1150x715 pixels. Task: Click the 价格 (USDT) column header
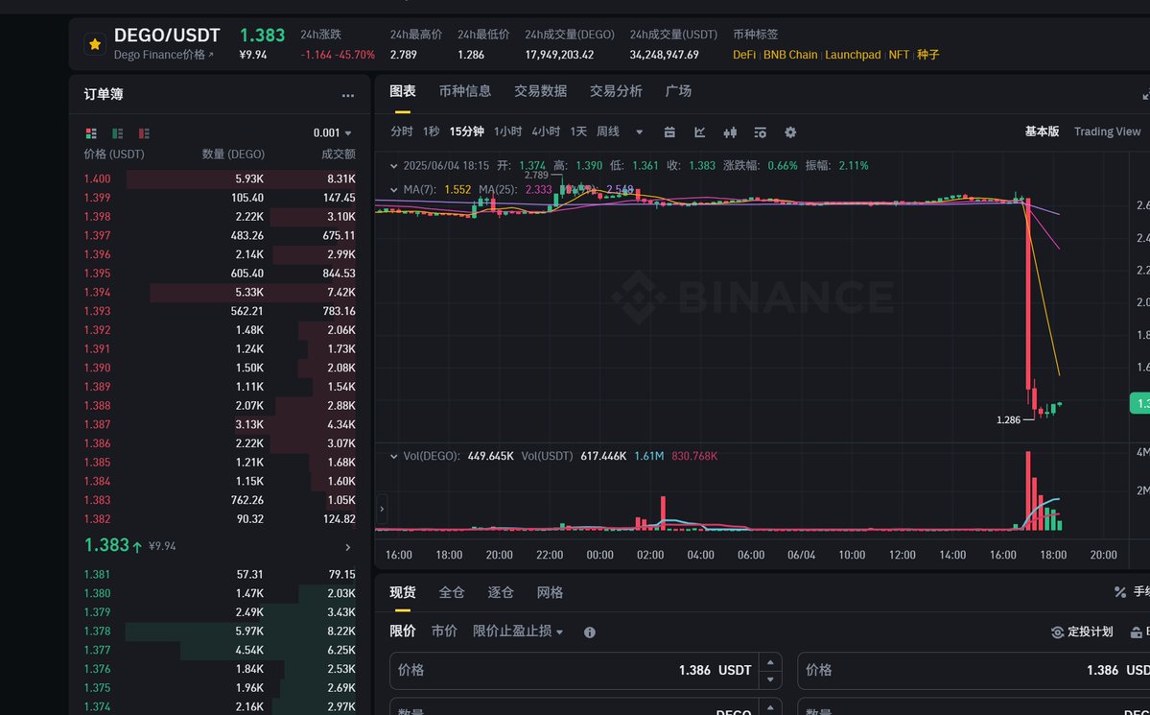pyautogui.click(x=114, y=155)
